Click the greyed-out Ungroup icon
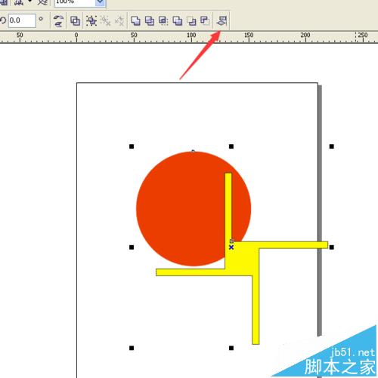378x378 pixels. click(x=105, y=20)
